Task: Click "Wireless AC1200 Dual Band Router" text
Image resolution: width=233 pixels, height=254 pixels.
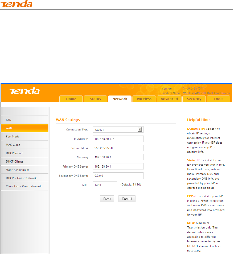Action: tap(207, 93)
